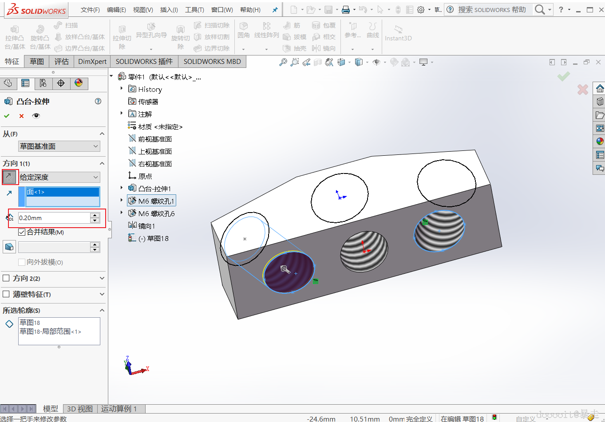Image resolution: width=605 pixels, height=422 pixels.
Task: Open the DisplayManager color ball icon
Action: click(x=79, y=83)
